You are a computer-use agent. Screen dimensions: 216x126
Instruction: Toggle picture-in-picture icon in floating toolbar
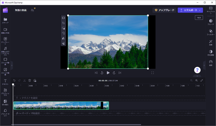(x=63, y=28)
